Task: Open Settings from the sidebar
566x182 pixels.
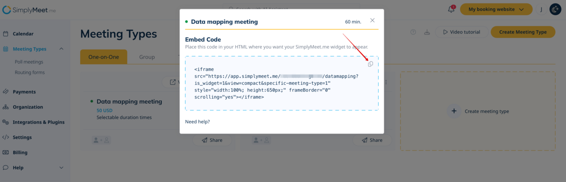Action: (x=22, y=137)
